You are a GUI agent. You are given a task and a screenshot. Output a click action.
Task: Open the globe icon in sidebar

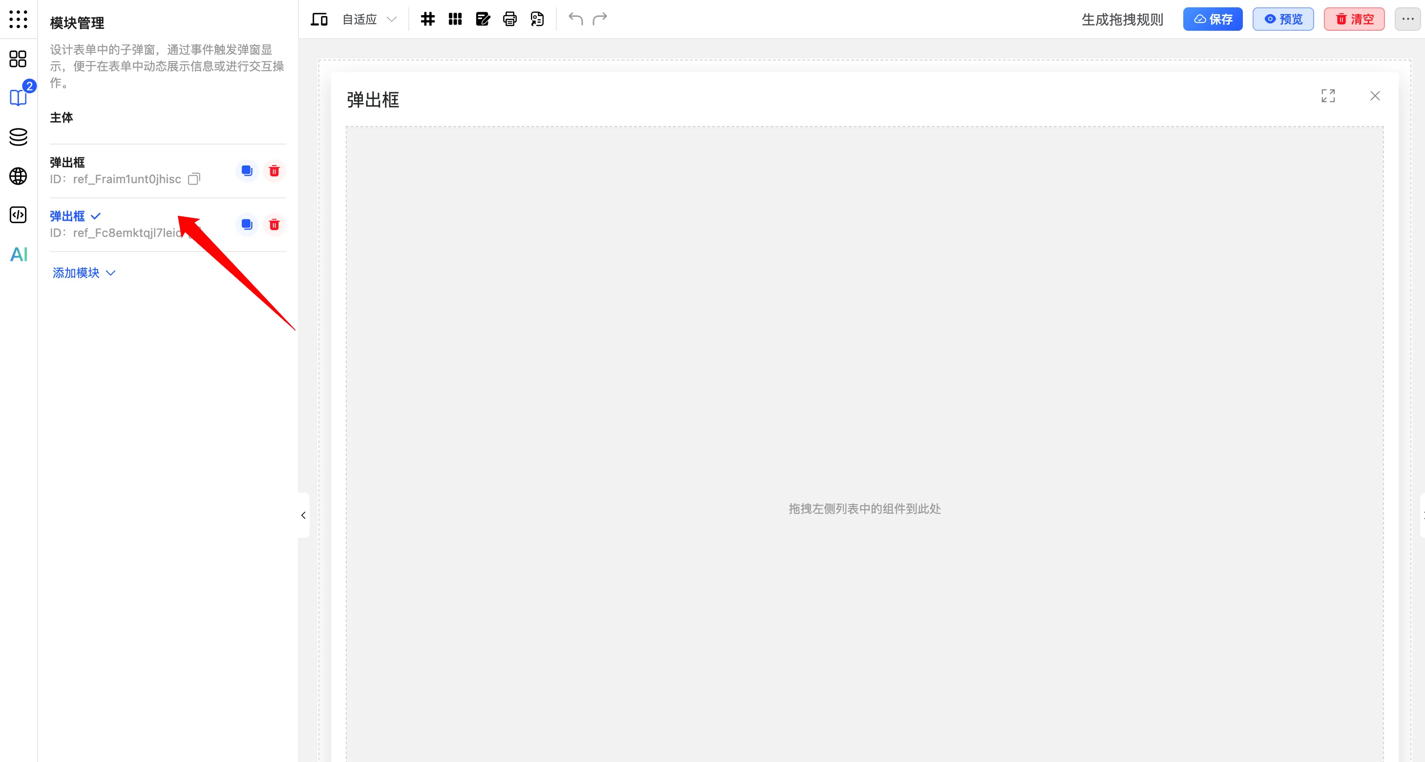tap(17, 176)
